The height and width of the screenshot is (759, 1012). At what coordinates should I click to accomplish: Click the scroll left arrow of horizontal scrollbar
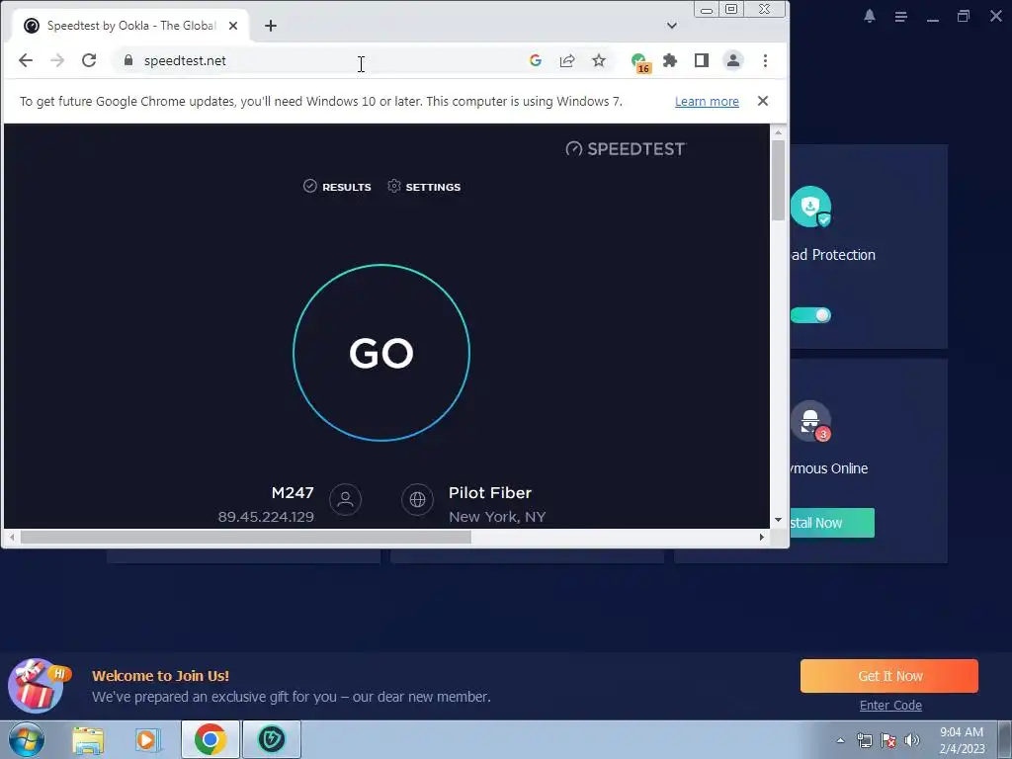tap(12, 537)
